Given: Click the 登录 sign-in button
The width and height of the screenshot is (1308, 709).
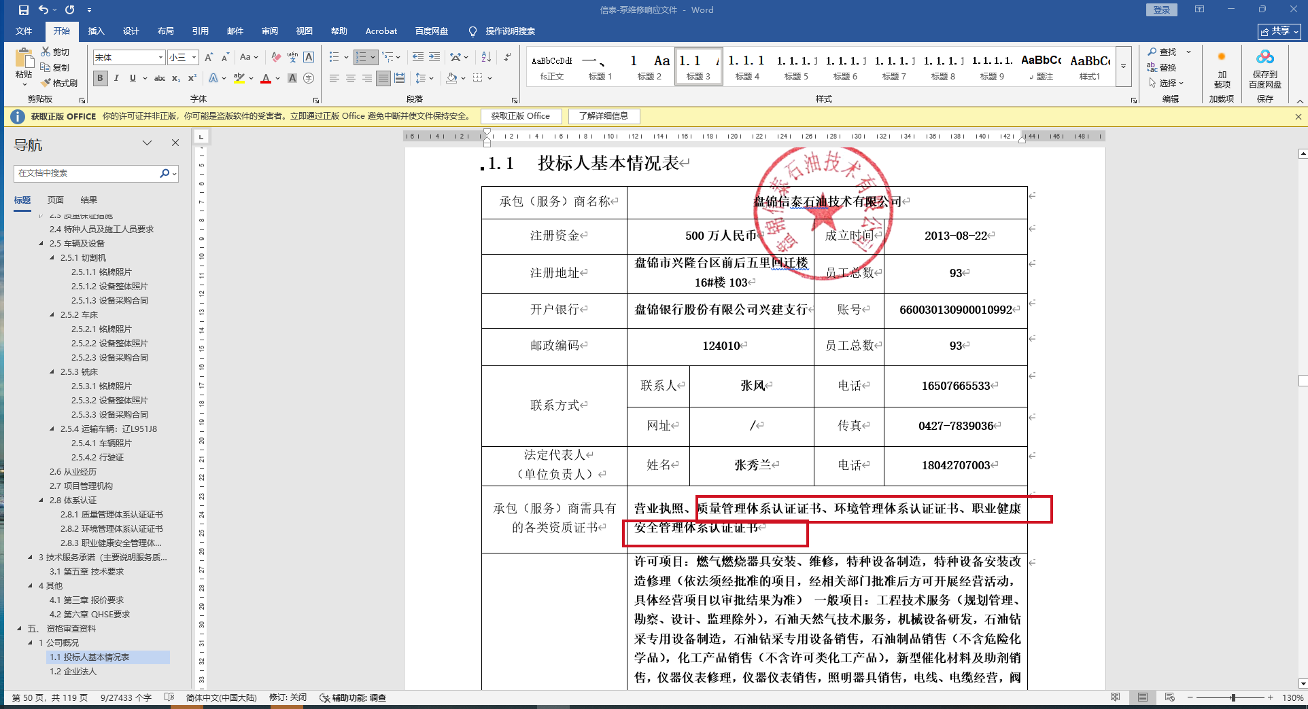Looking at the screenshot, I should (x=1162, y=10).
